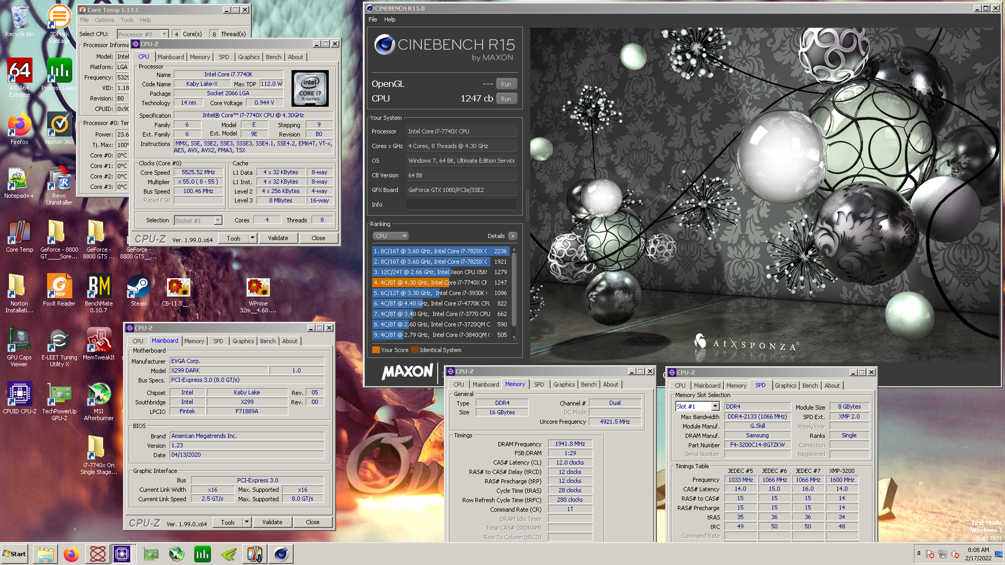Open the Start menu
1005x565 pixels.
(x=14, y=553)
